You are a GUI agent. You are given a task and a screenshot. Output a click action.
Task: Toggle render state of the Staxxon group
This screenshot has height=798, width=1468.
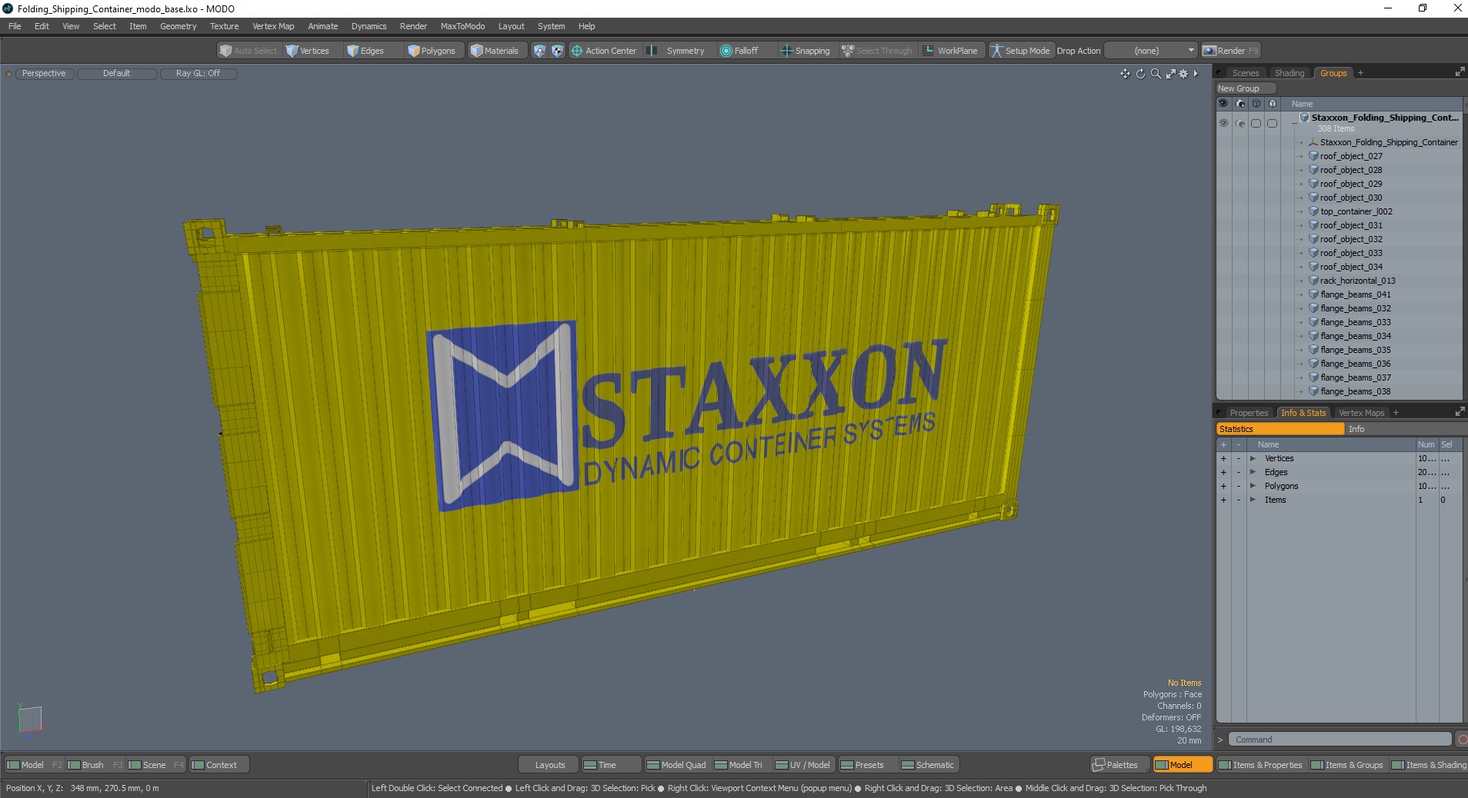[x=1240, y=123]
